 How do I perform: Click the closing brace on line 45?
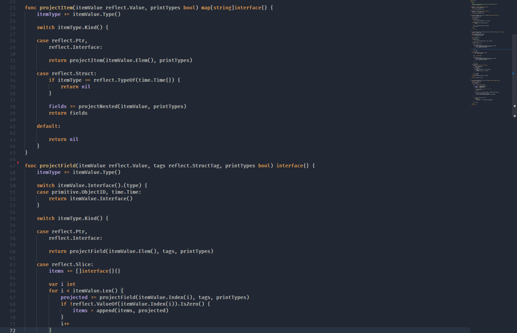tap(26, 152)
